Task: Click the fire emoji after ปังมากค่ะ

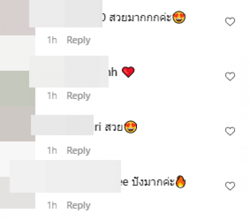Action: [x=181, y=181]
